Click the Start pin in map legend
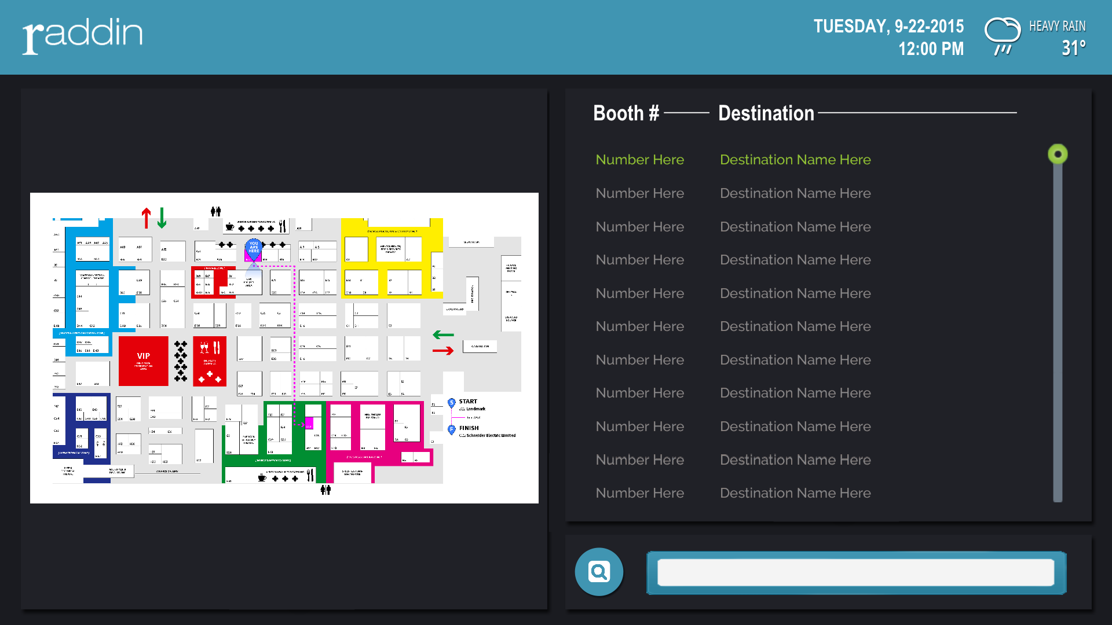The image size is (1112, 625). click(452, 403)
